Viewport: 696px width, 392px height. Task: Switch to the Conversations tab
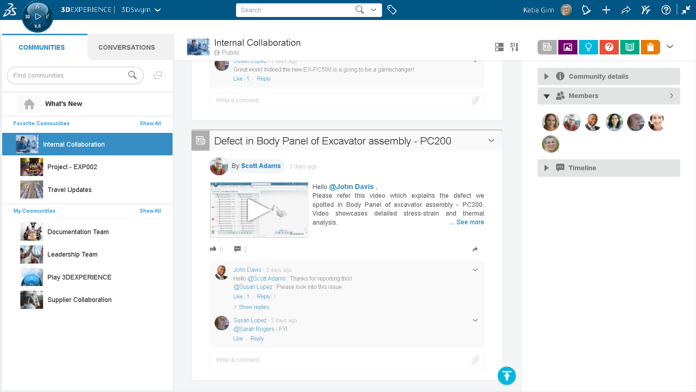click(x=127, y=48)
